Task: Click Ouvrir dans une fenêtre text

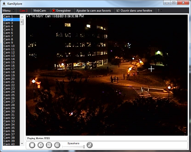Action: pos(136,11)
